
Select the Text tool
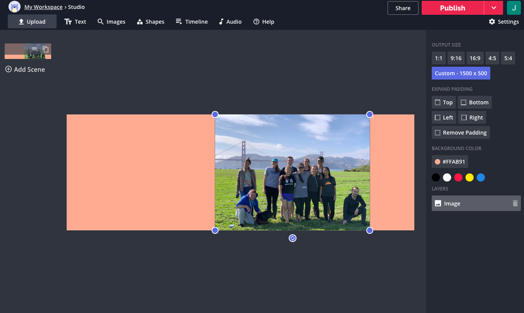[75, 21]
